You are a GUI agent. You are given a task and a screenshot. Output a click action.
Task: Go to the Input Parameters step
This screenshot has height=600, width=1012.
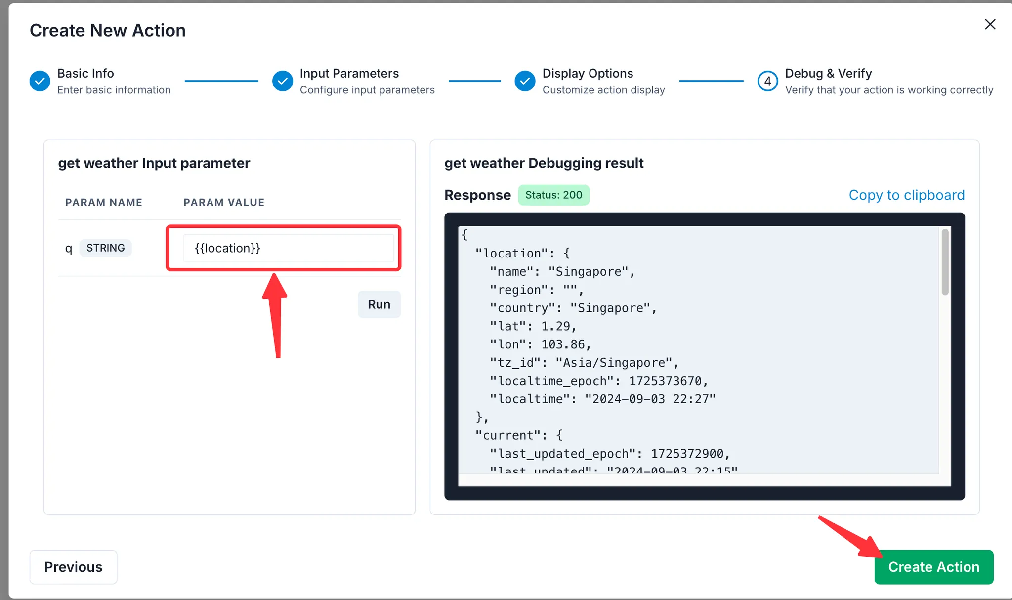[349, 73]
